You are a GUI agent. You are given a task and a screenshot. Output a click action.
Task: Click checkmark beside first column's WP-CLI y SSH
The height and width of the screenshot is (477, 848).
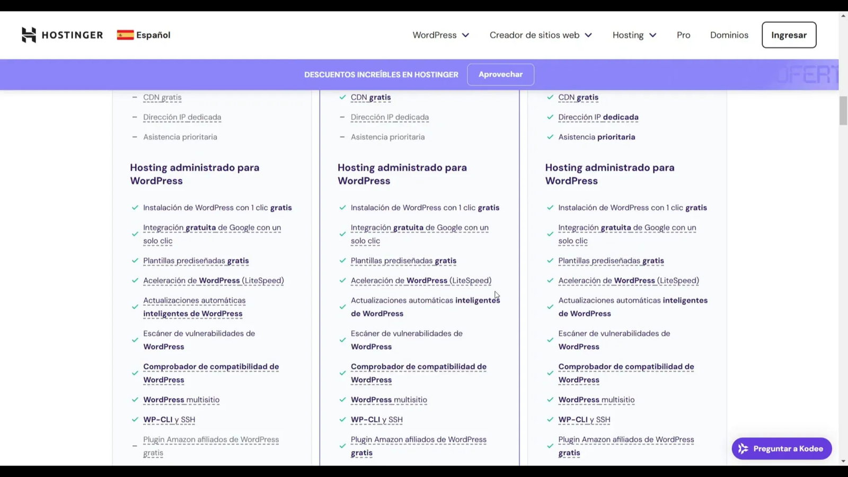(135, 420)
